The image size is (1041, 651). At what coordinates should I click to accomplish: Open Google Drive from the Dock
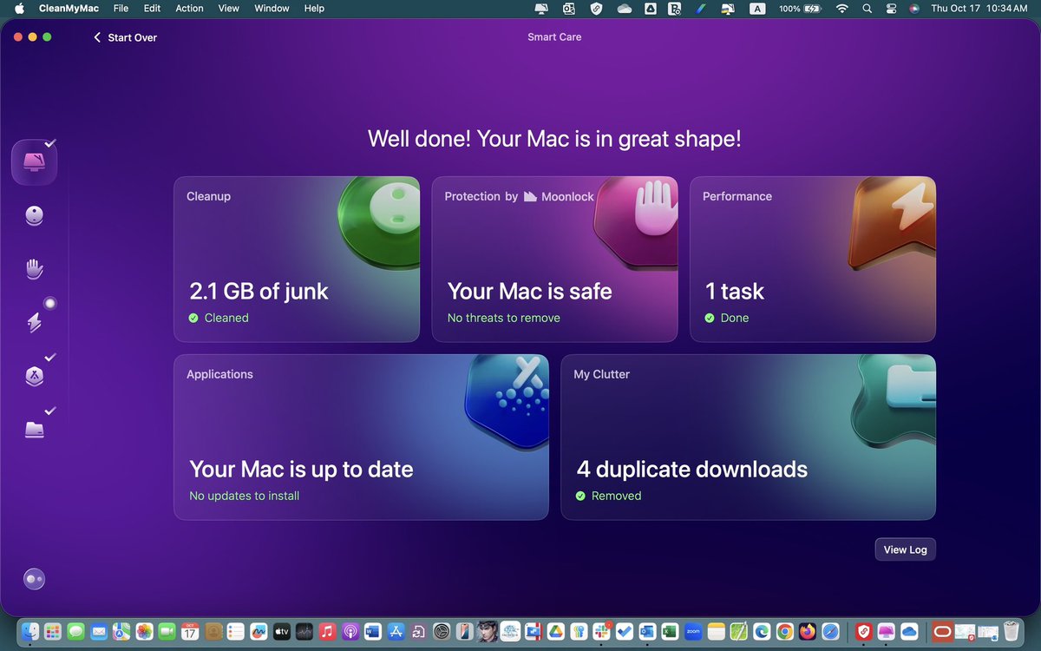point(556,631)
